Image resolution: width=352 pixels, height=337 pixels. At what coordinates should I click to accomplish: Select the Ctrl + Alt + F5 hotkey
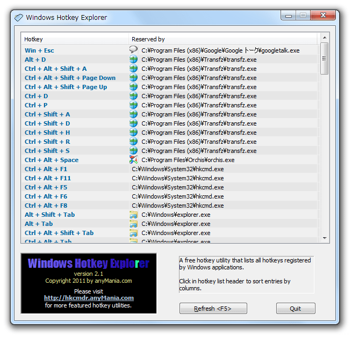tap(46, 187)
